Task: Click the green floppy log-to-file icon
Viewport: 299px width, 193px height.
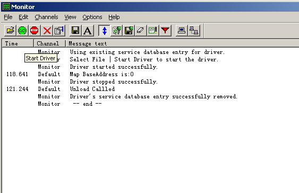Action: 129,30
